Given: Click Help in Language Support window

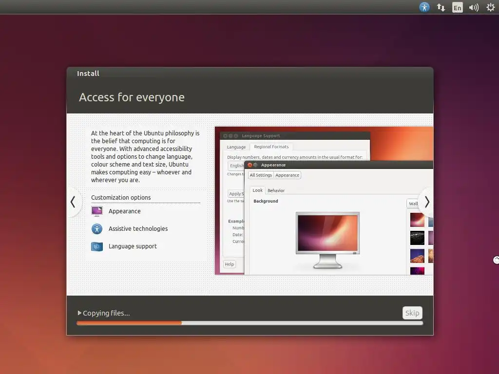Looking at the screenshot, I should tap(229, 264).
